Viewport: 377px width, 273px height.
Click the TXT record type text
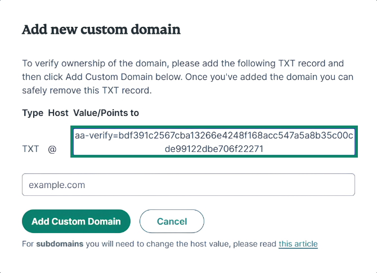(x=30, y=149)
